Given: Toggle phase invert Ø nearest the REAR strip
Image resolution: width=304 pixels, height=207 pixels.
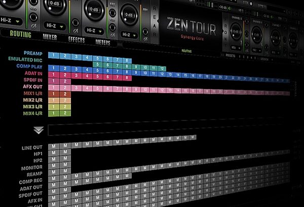Looking at the screenshot, I should coord(145,39).
